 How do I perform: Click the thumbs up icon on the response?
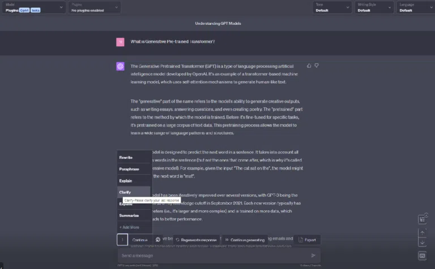point(309,66)
